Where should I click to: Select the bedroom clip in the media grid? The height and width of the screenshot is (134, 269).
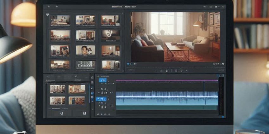coord(60,21)
